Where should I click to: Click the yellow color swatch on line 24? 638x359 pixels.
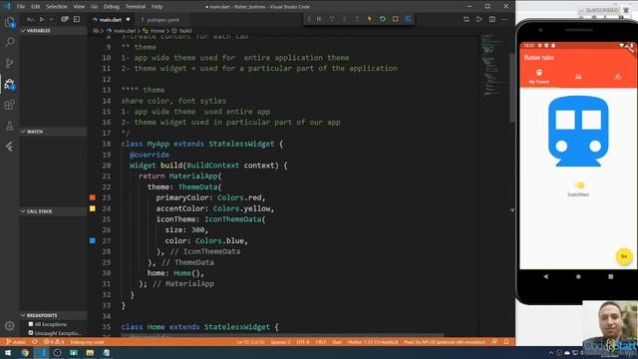point(93,208)
